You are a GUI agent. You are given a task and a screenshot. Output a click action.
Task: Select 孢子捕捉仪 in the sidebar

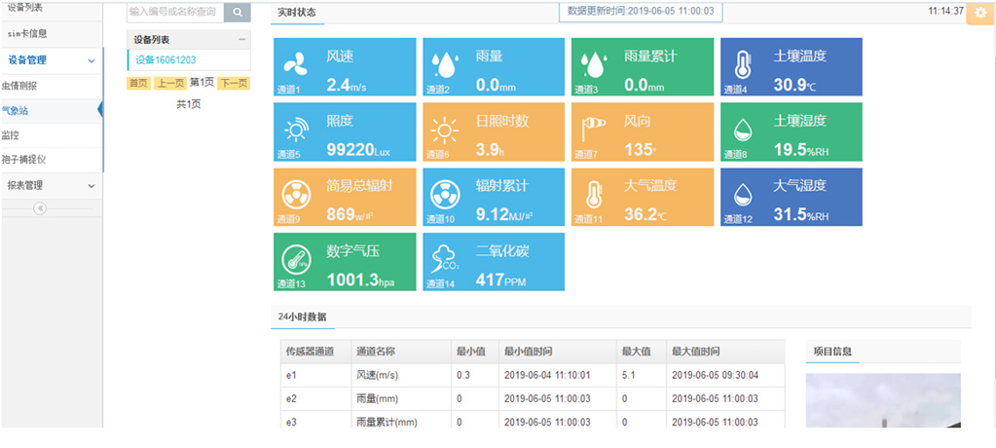(x=24, y=159)
